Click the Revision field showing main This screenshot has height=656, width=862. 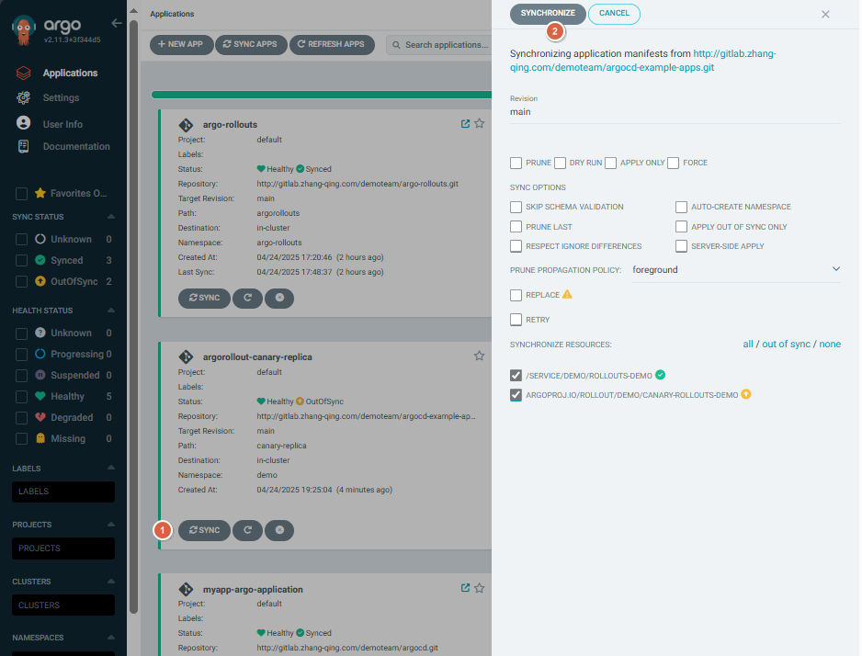[675, 112]
